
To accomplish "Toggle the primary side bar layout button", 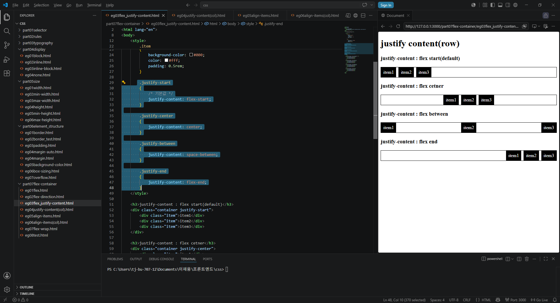I will tap(493, 5).
